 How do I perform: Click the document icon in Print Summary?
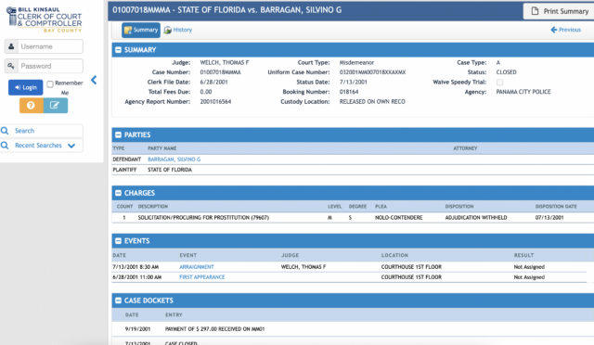(535, 11)
